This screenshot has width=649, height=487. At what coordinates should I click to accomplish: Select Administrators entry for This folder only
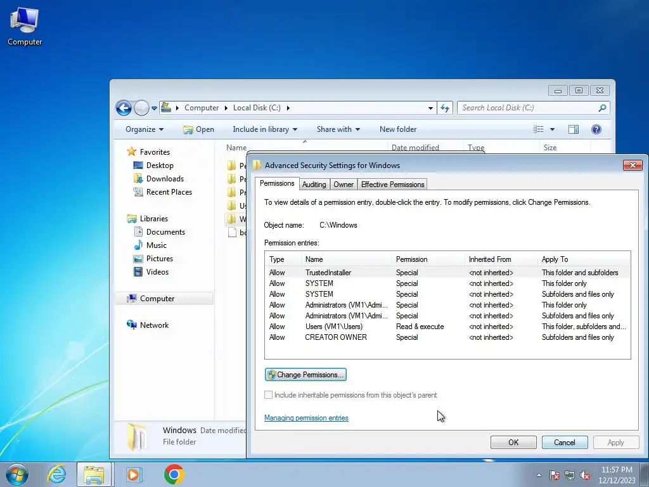point(447,305)
